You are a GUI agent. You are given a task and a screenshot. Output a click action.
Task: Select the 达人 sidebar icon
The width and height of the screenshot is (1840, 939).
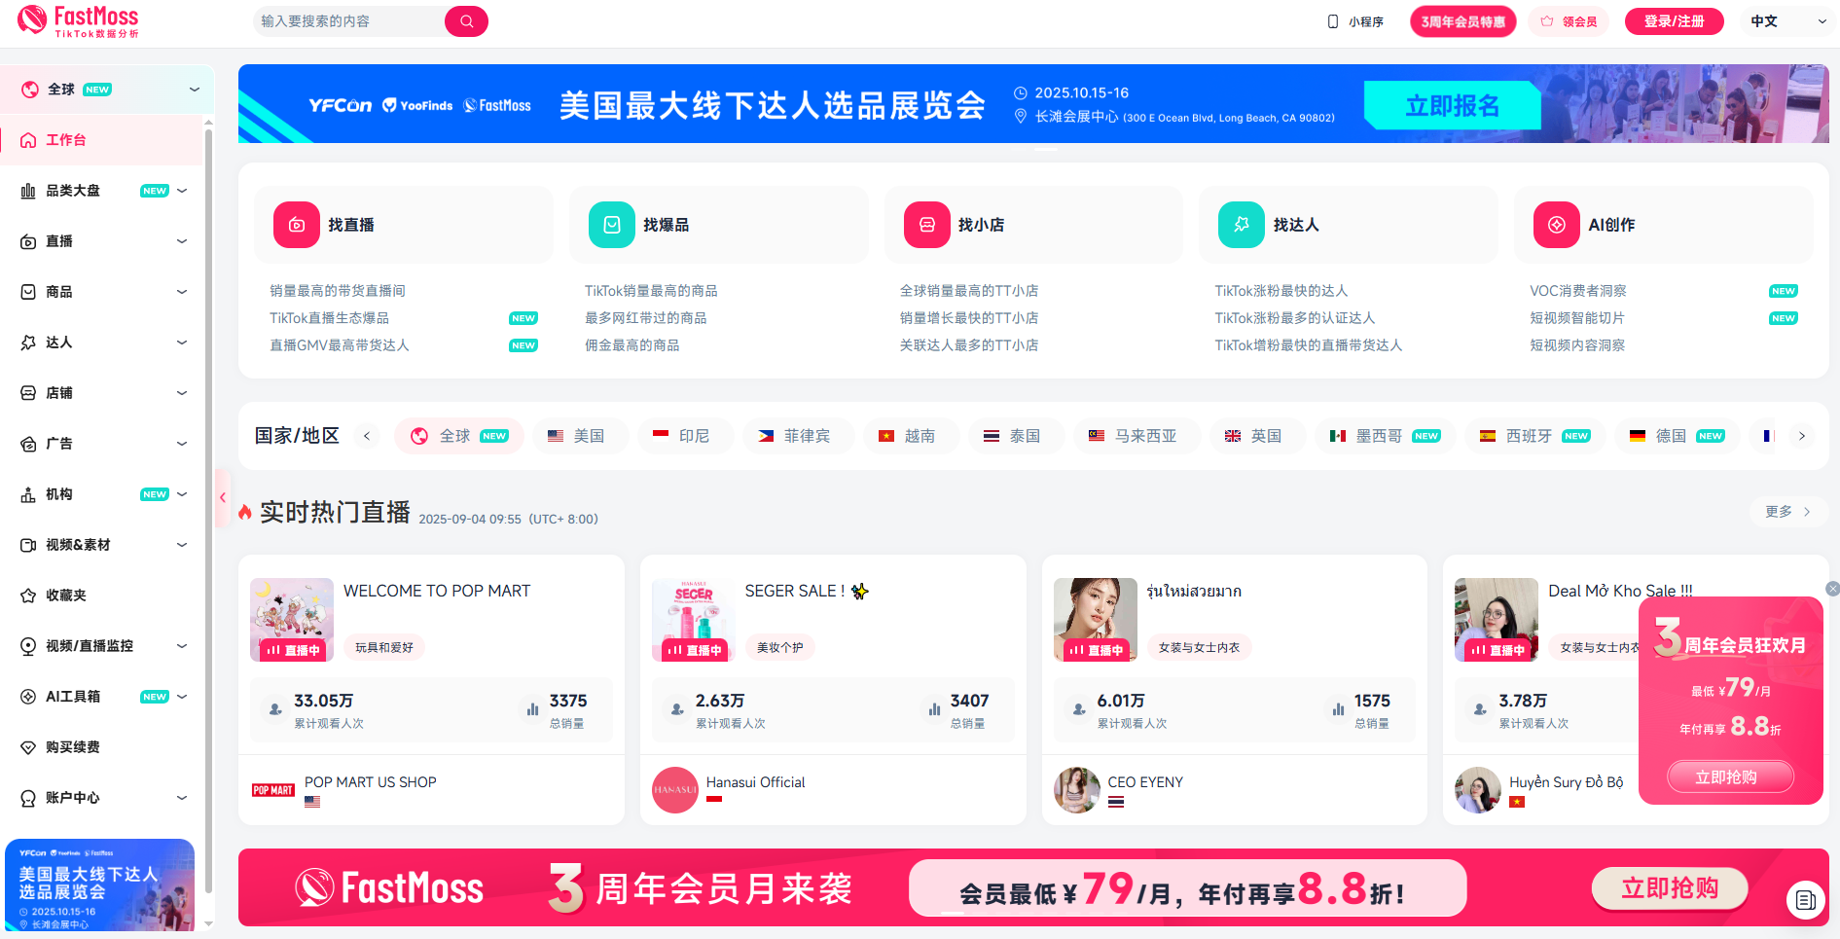coord(28,342)
